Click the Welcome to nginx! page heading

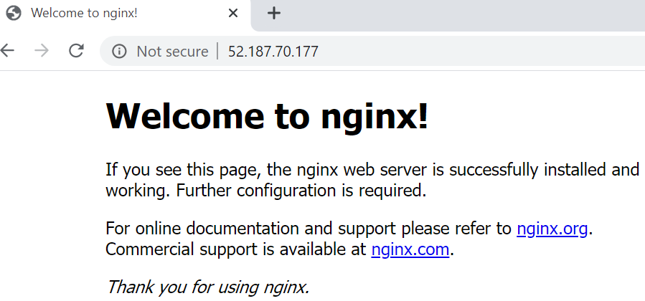click(x=267, y=115)
